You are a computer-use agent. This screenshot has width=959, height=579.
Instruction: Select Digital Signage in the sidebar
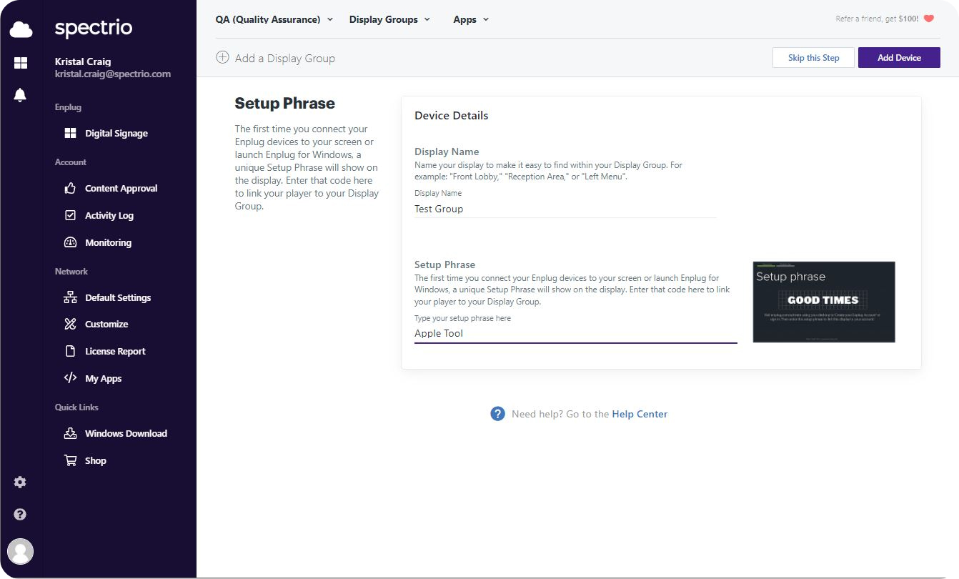tap(116, 133)
